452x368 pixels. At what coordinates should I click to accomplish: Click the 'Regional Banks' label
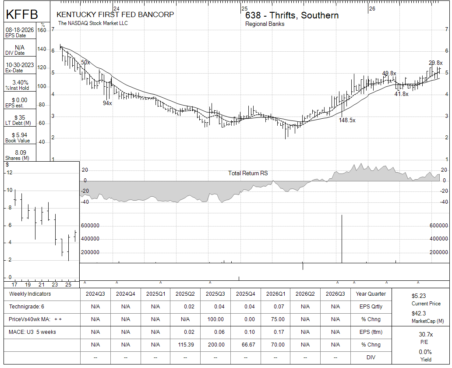coord(265,24)
